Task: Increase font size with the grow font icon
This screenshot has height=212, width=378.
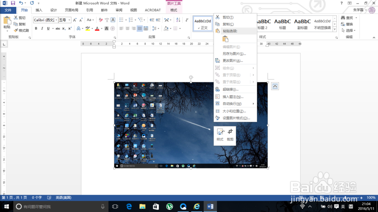Action: point(75,20)
